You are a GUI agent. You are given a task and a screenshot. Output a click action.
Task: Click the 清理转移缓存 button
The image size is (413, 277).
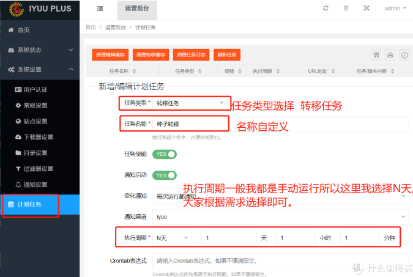(x=151, y=55)
